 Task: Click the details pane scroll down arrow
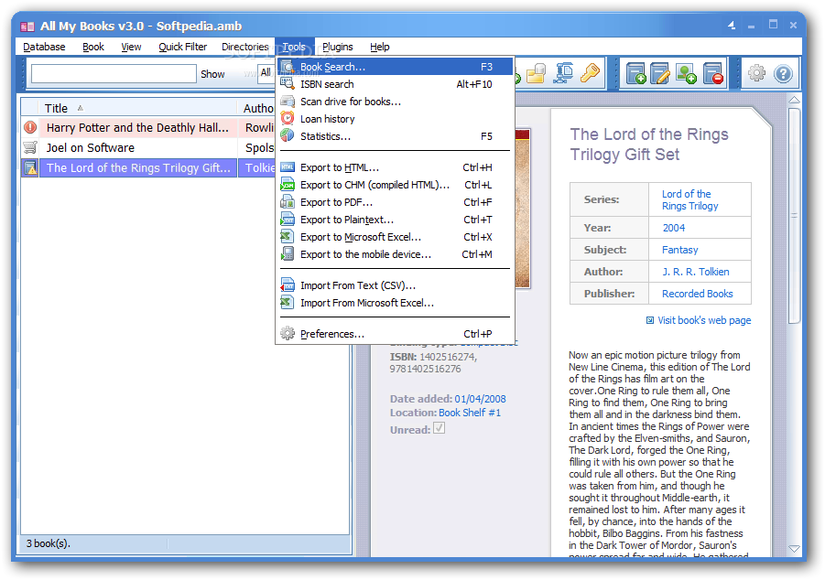(795, 549)
